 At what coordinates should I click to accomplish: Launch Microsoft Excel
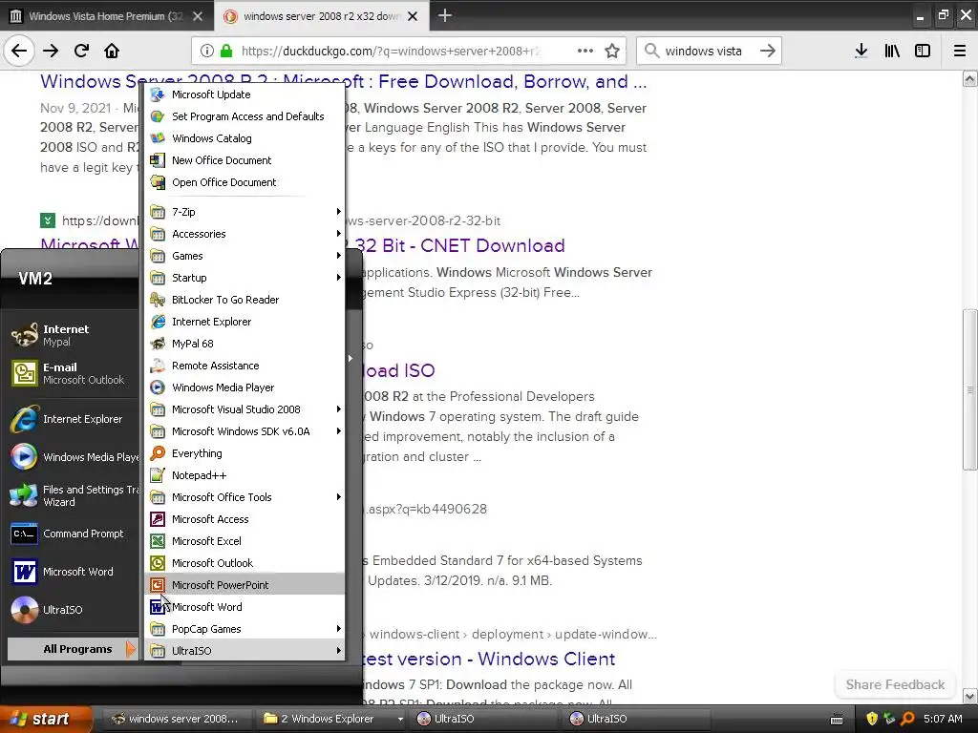(x=244, y=541)
